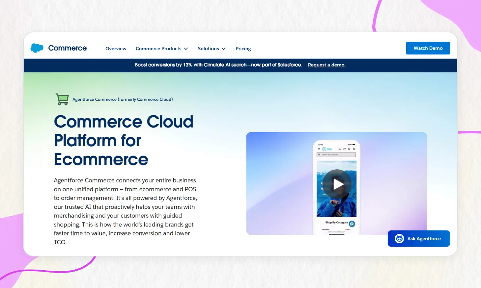Click the Watch Demo button

tap(428, 48)
